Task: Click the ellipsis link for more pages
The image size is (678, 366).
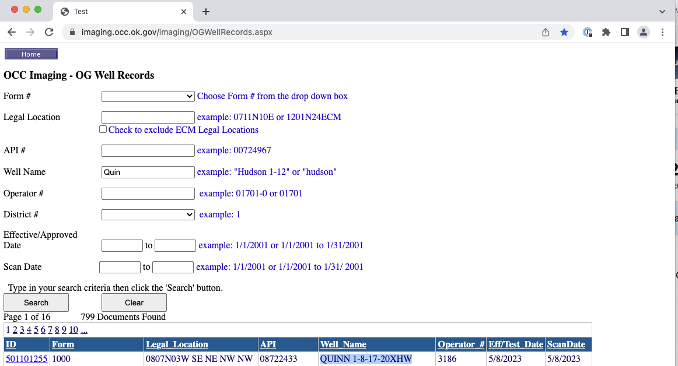Action: (x=84, y=330)
